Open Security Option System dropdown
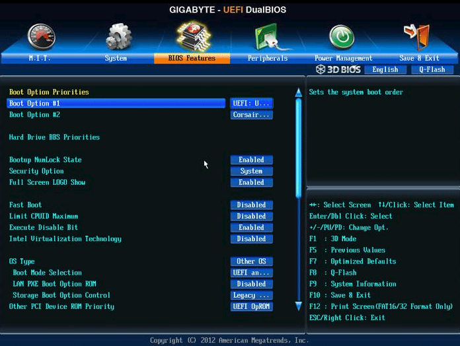460x346 pixels. 251,171
